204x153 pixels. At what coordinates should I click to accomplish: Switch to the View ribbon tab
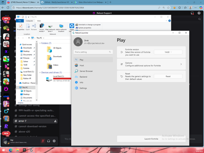[x=39, y=21]
